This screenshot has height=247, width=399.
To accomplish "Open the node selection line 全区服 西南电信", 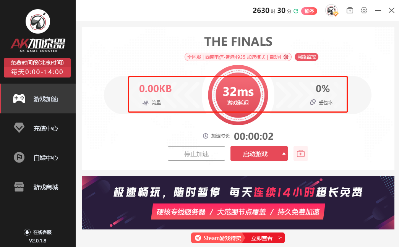I will click(234, 57).
